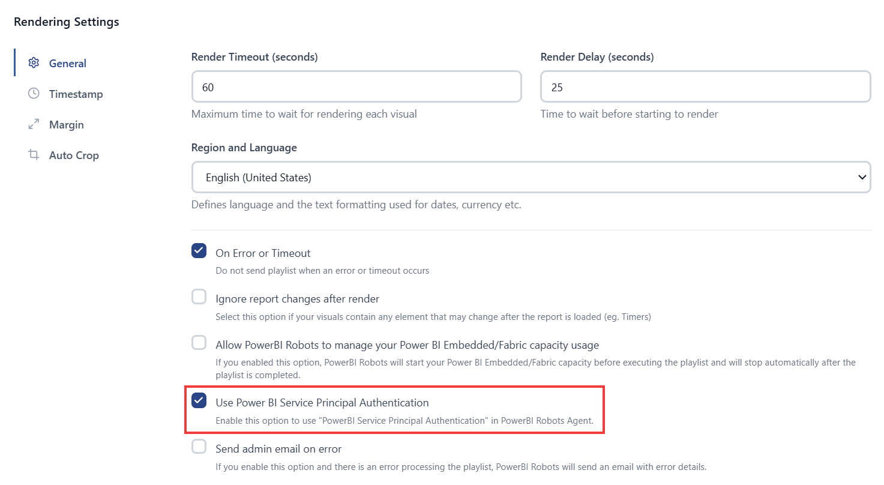Click the Auto Crop icon

[x=34, y=155]
